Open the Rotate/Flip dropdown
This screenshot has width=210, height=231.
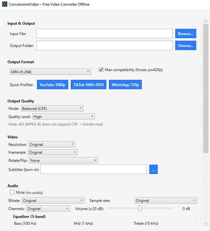(64, 160)
